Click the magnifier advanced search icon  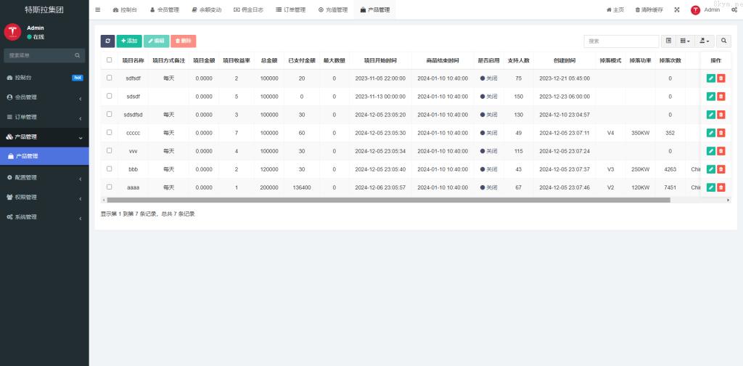pyautogui.click(x=723, y=41)
